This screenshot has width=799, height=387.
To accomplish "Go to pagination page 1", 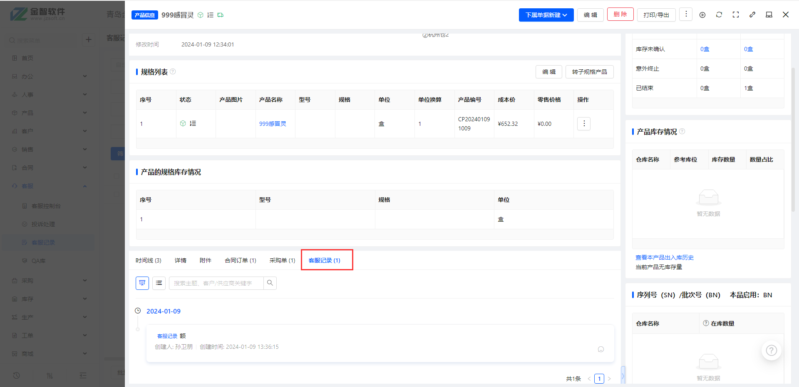I will tap(599, 379).
